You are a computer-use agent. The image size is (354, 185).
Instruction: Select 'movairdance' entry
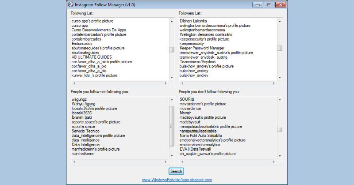point(190,108)
